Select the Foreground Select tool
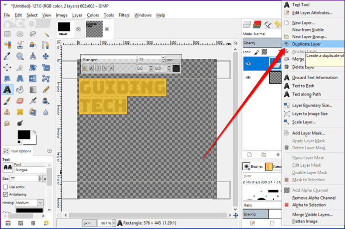Image resolution: width=345 pixels, height=229 pixels. (33, 45)
